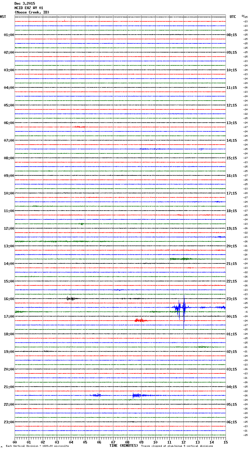The width and height of the screenshot is (249, 450).
Task: Click the 'MST' time zone label
Action: [x=3, y=17]
